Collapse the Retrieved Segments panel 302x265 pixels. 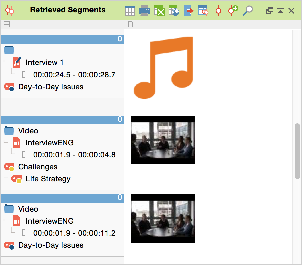[x=281, y=11]
